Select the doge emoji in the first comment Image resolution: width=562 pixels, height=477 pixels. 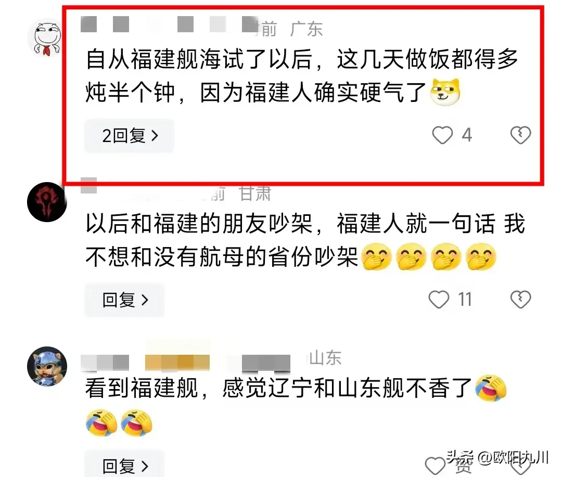(x=445, y=92)
